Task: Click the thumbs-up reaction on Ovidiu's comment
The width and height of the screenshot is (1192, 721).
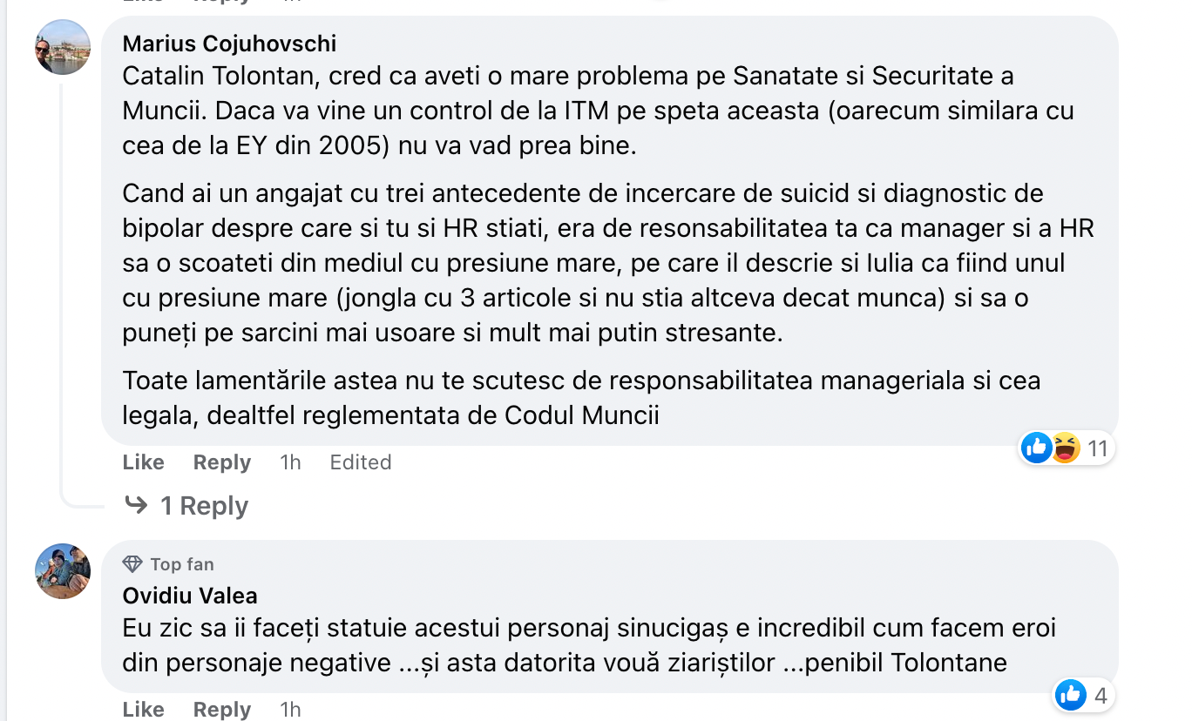Action: (1070, 695)
